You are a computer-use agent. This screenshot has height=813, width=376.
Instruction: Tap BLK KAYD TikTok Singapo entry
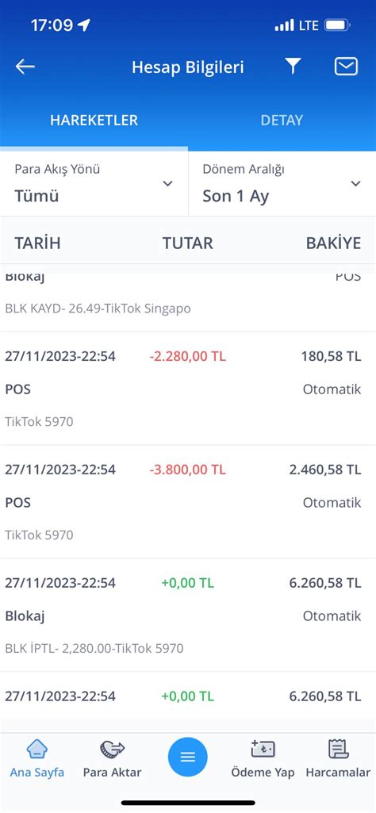188,302
